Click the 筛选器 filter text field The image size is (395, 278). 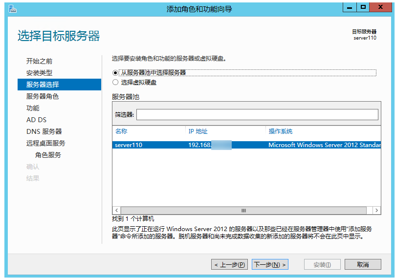257,114
